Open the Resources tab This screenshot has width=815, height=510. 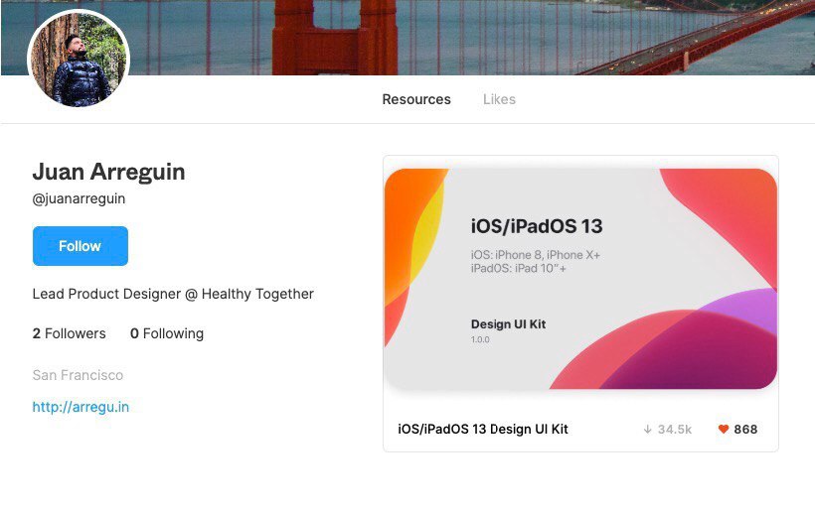click(x=416, y=99)
